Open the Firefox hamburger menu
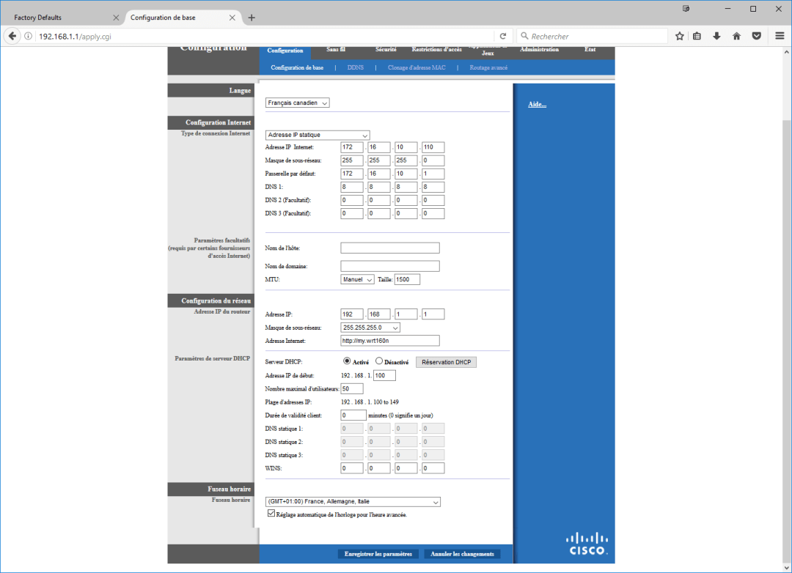Screen dimensions: 792x573 pyautogui.click(x=780, y=36)
